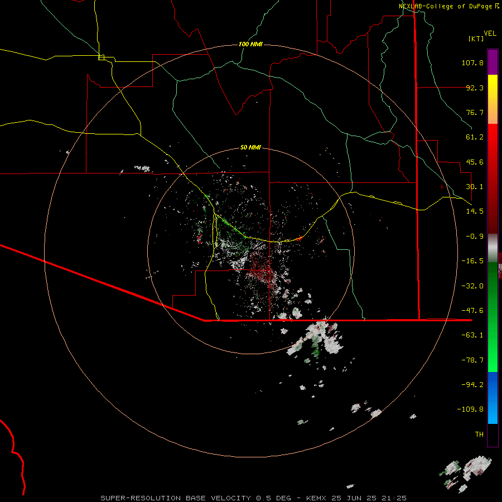The width and height of the screenshot is (502, 502).
Task: Click the -16.5 velocity scale value
Action: [472, 261]
